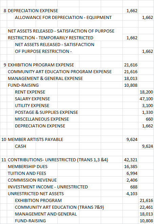Click the SALARY EXPENSE label
This screenshot has width=154, height=224.
pyautogui.click(x=33, y=99)
